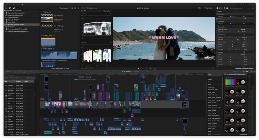This screenshot has width=259, height=140.
Task: Select the Réglage couleurs rainbow effect thumbnail
Action: [x=230, y=82]
